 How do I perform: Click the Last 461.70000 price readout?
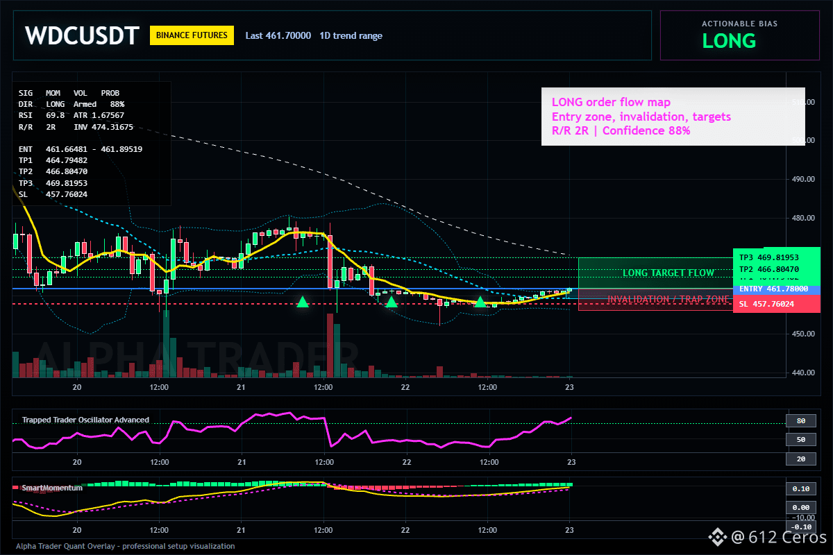pos(278,35)
